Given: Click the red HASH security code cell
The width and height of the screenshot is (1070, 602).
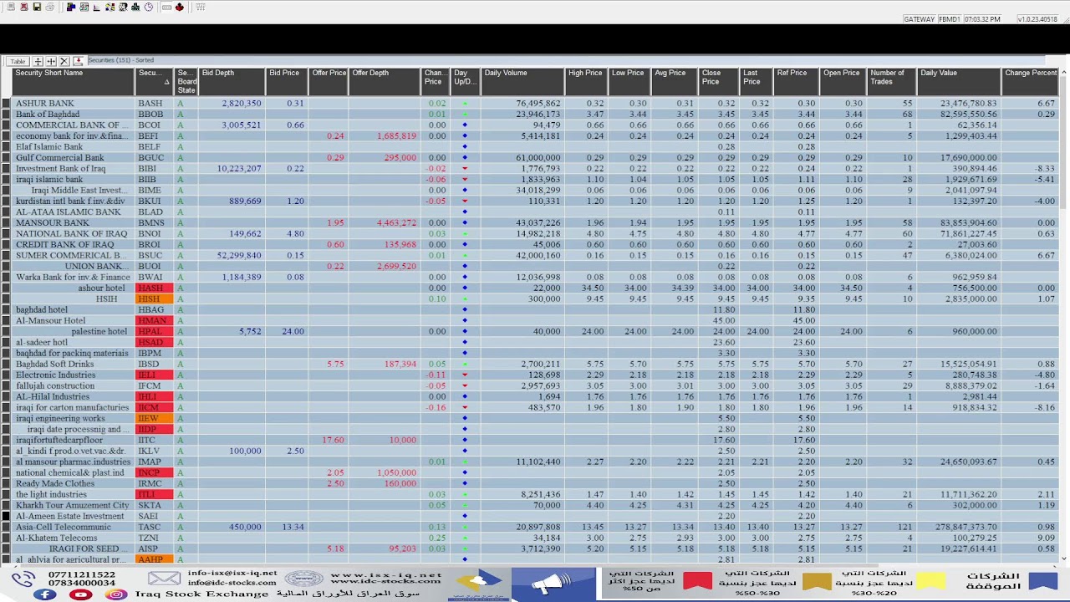Looking at the screenshot, I should pos(155,288).
